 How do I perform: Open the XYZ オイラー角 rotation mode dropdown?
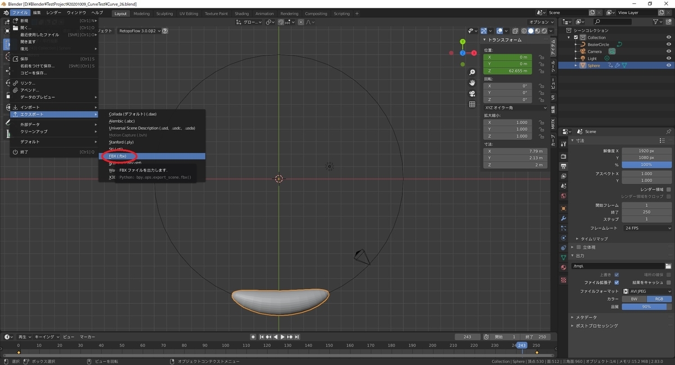coord(516,108)
